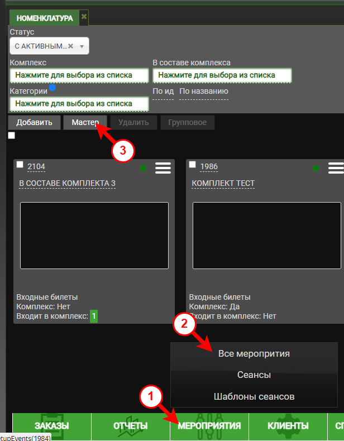
Task: Open the Категории selection list
Action: tap(79, 104)
